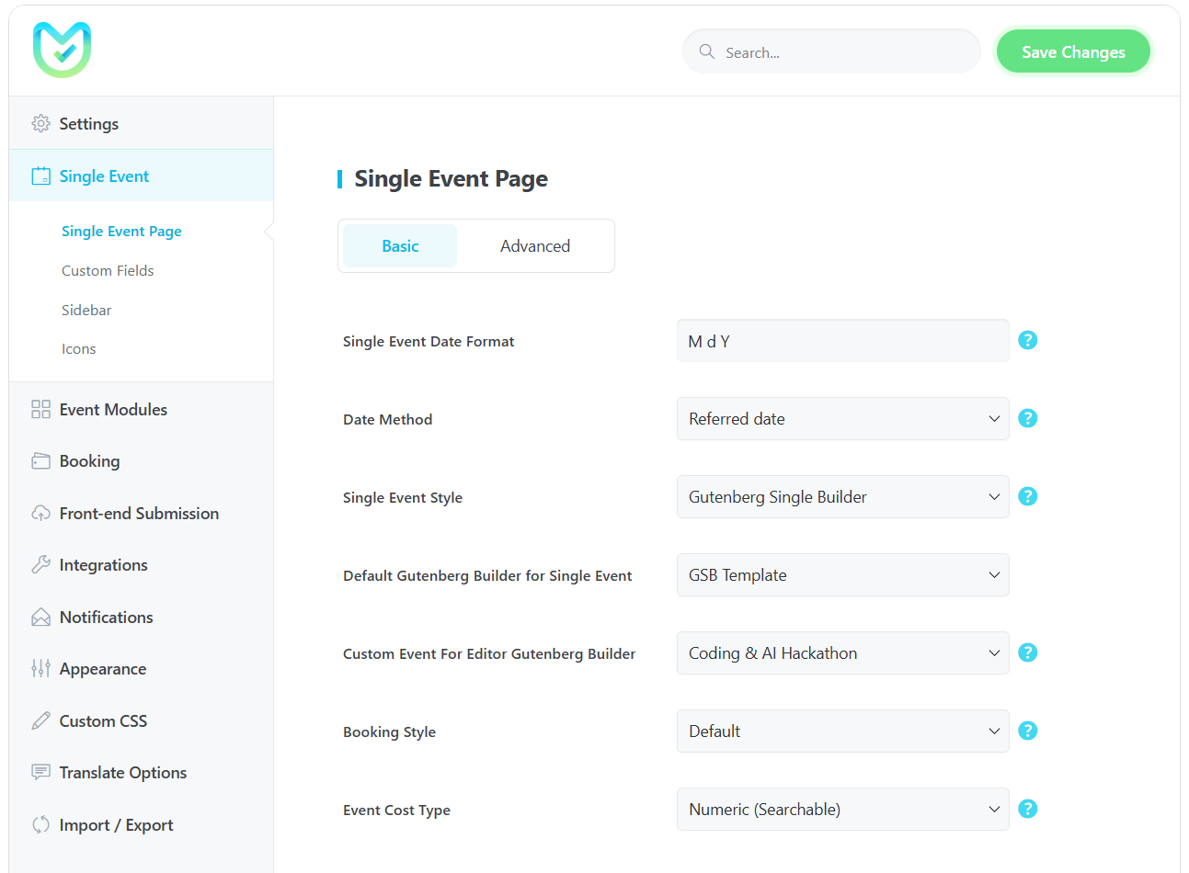Click the Event Modules grid icon
This screenshot has width=1189, height=873.
(x=40, y=409)
